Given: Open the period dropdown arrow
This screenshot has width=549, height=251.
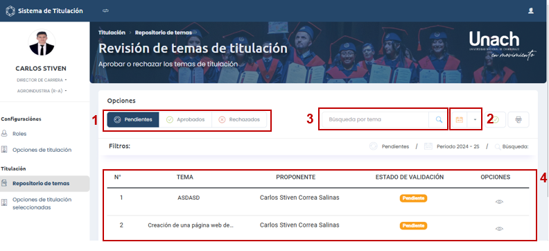Looking at the screenshot, I should tap(475, 120).
